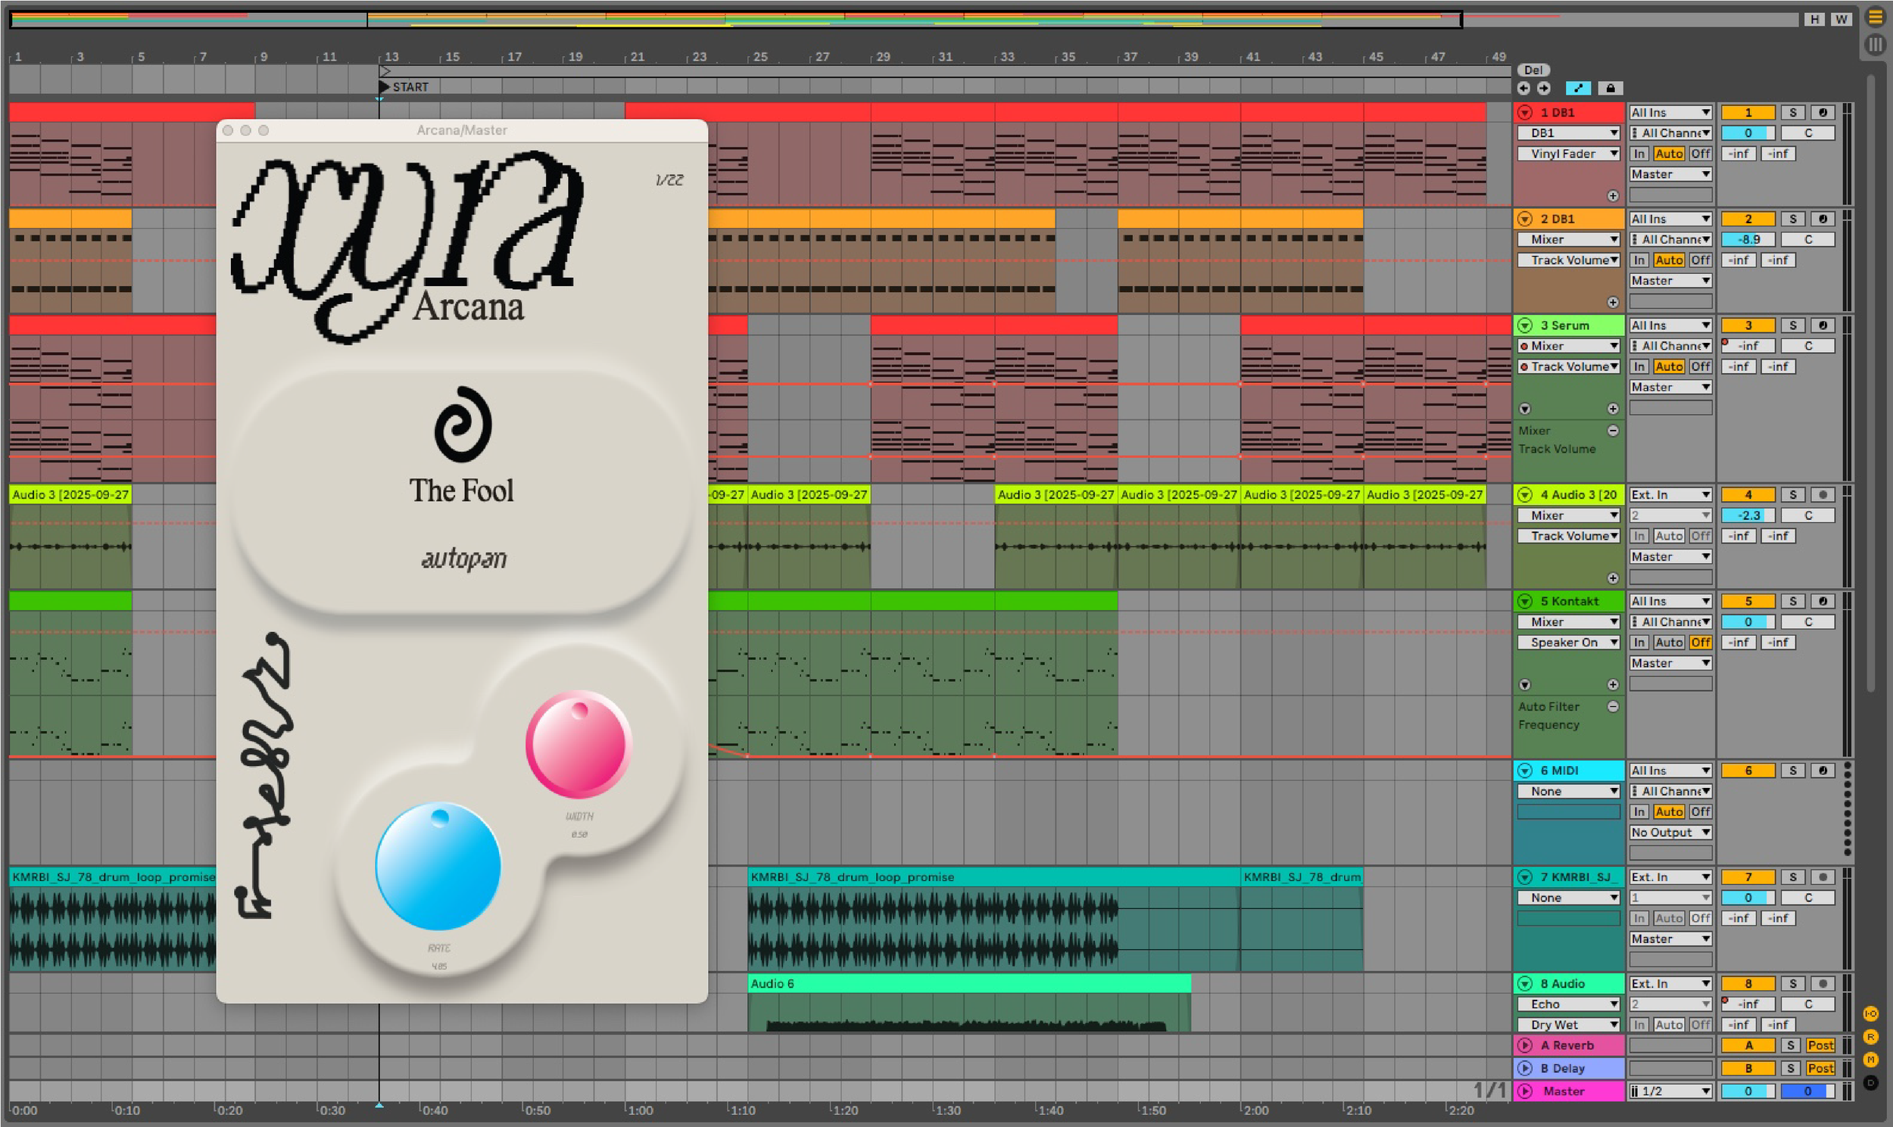Click The Fool preset name

pyautogui.click(x=462, y=490)
